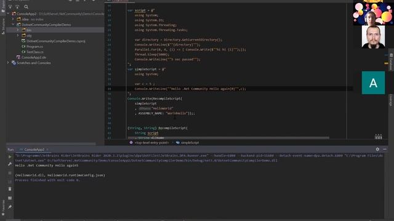Screen dimensions: 394x221
Task: Click the ASSEMBLY_NAME argument line
Action: 165,113
